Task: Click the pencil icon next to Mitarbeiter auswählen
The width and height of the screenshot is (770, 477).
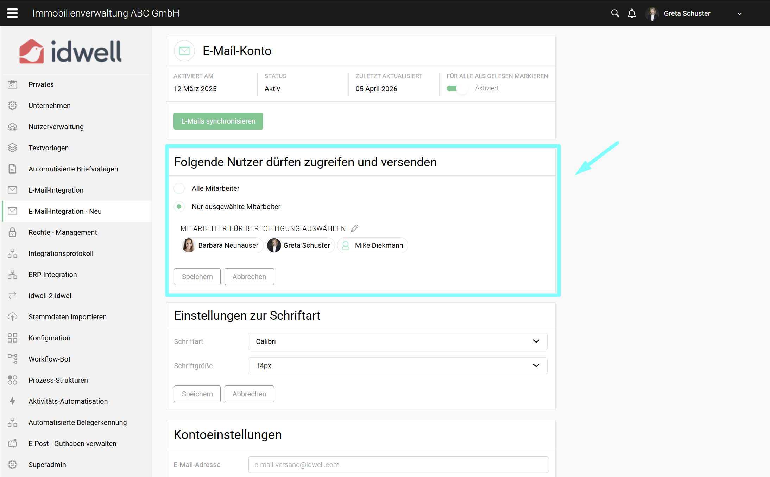Action: tap(355, 228)
